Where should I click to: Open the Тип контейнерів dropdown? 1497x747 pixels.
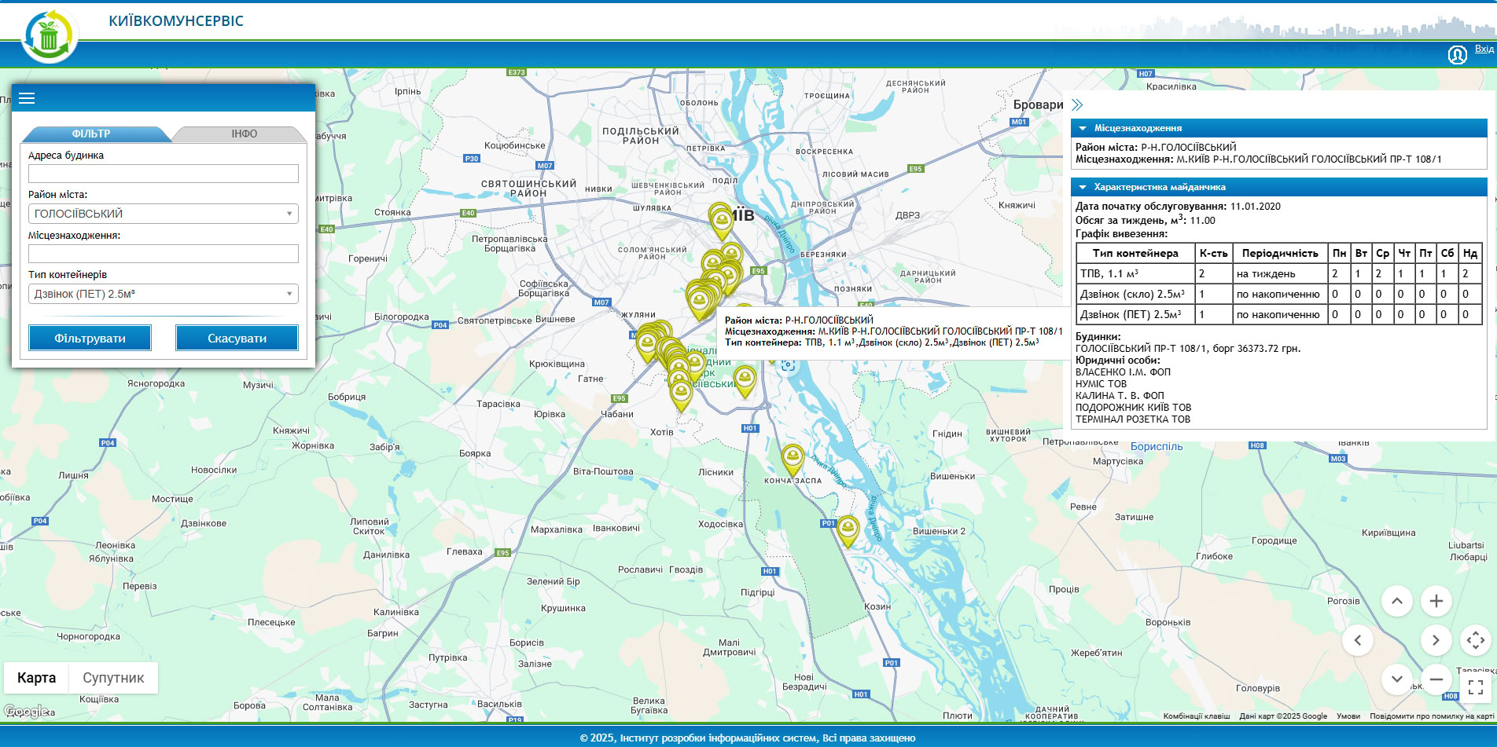(x=163, y=294)
